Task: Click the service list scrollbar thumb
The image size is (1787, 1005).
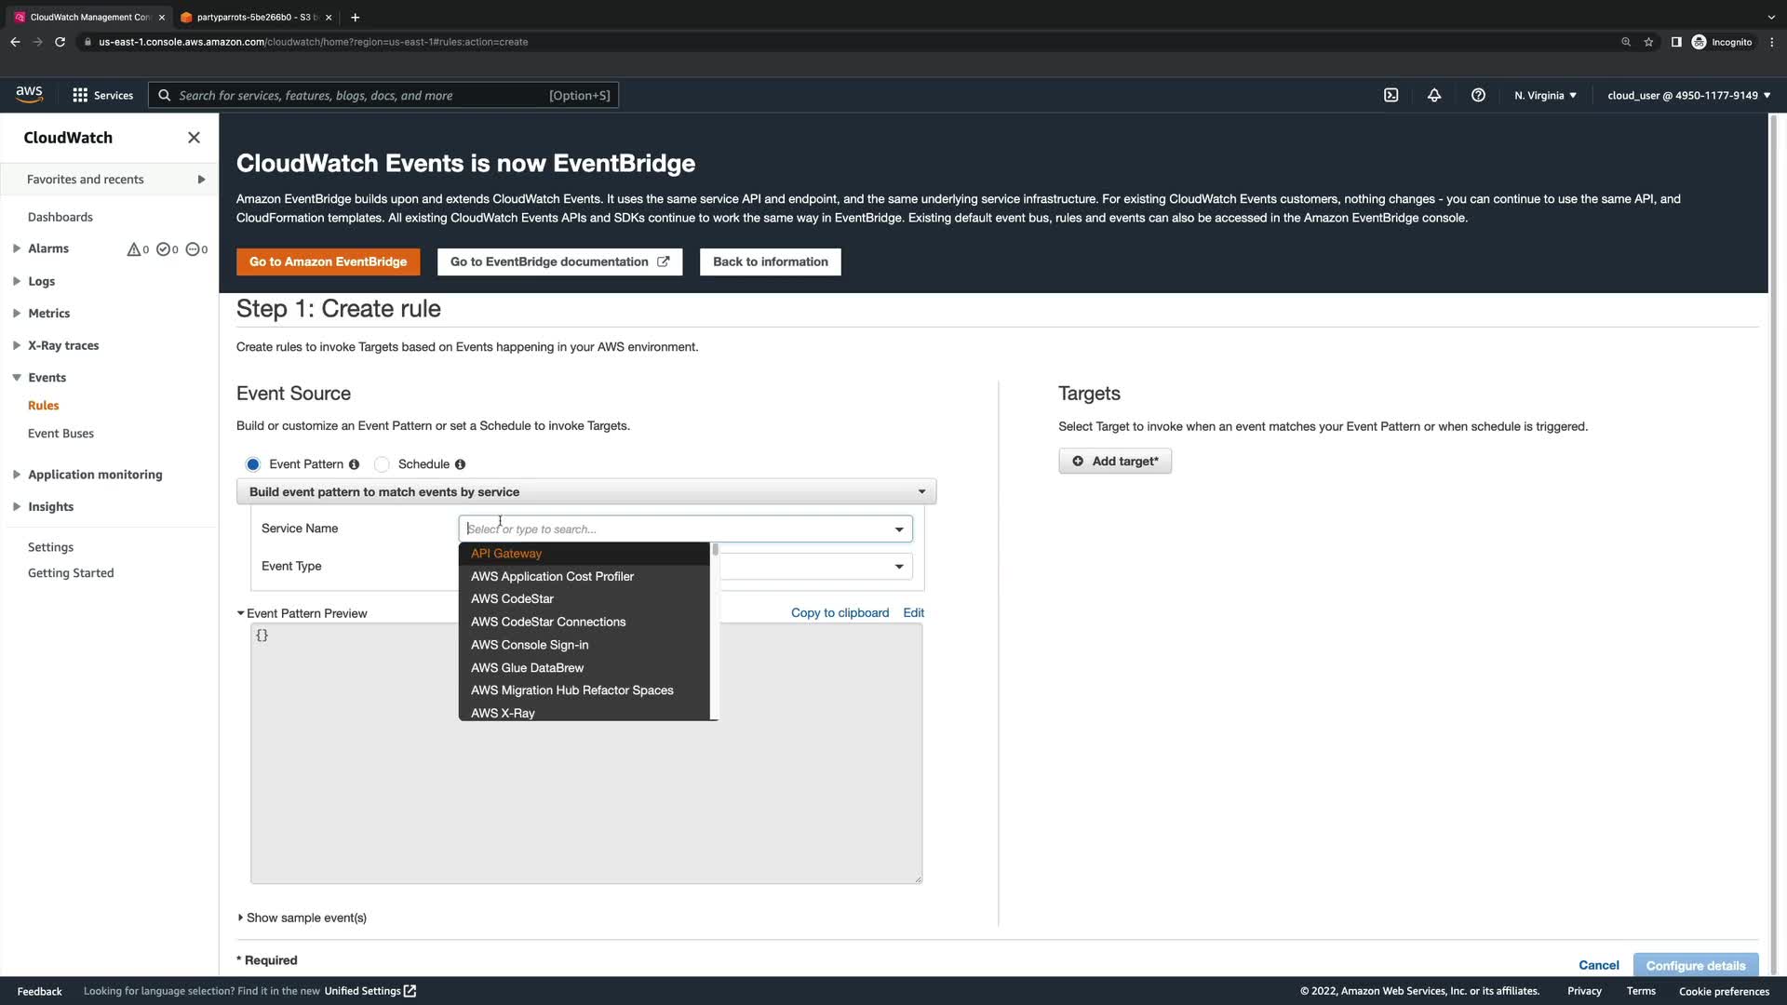Action: pyautogui.click(x=715, y=550)
